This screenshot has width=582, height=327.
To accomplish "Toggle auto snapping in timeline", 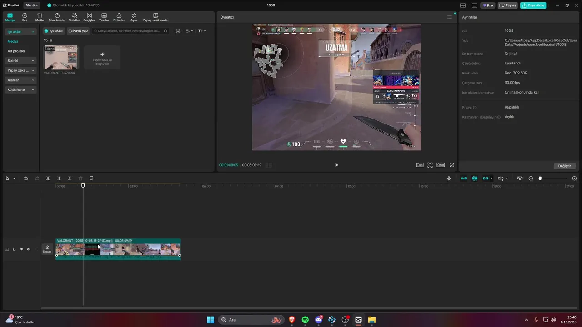I will click(x=475, y=178).
